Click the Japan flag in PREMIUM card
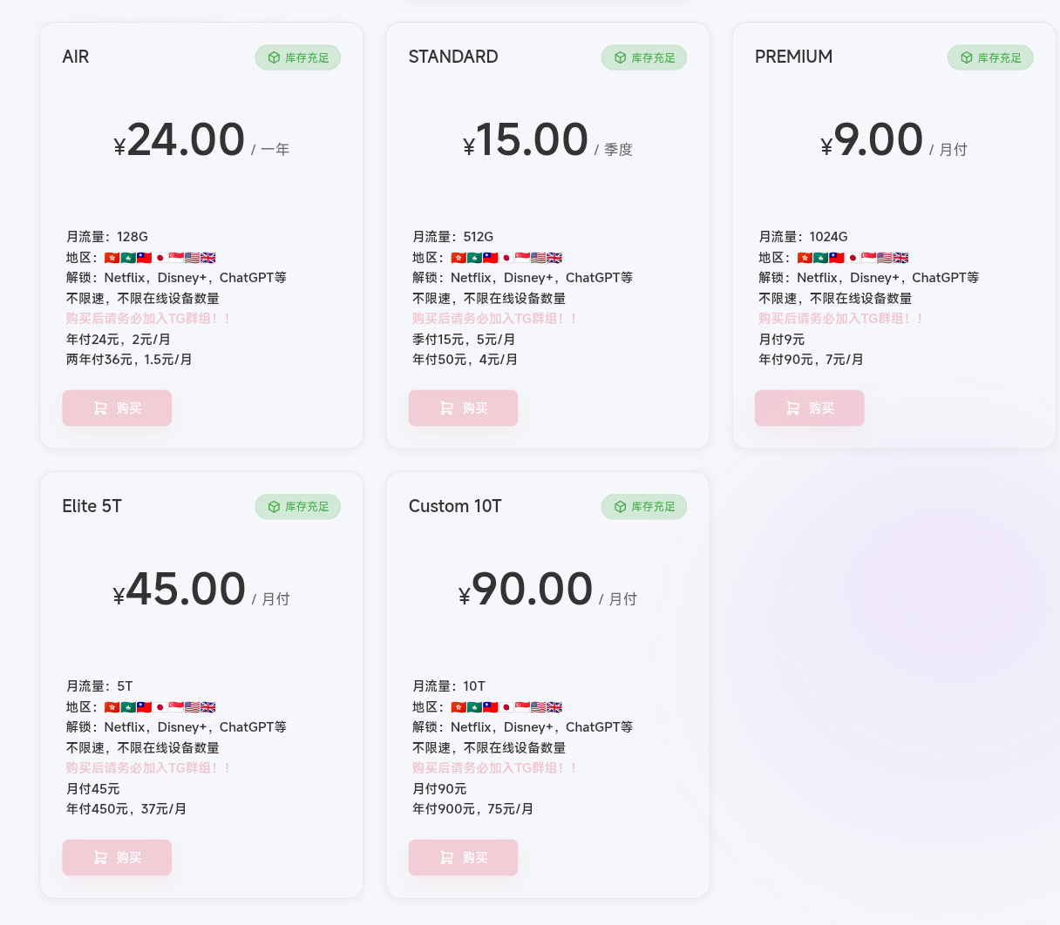 click(853, 258)
